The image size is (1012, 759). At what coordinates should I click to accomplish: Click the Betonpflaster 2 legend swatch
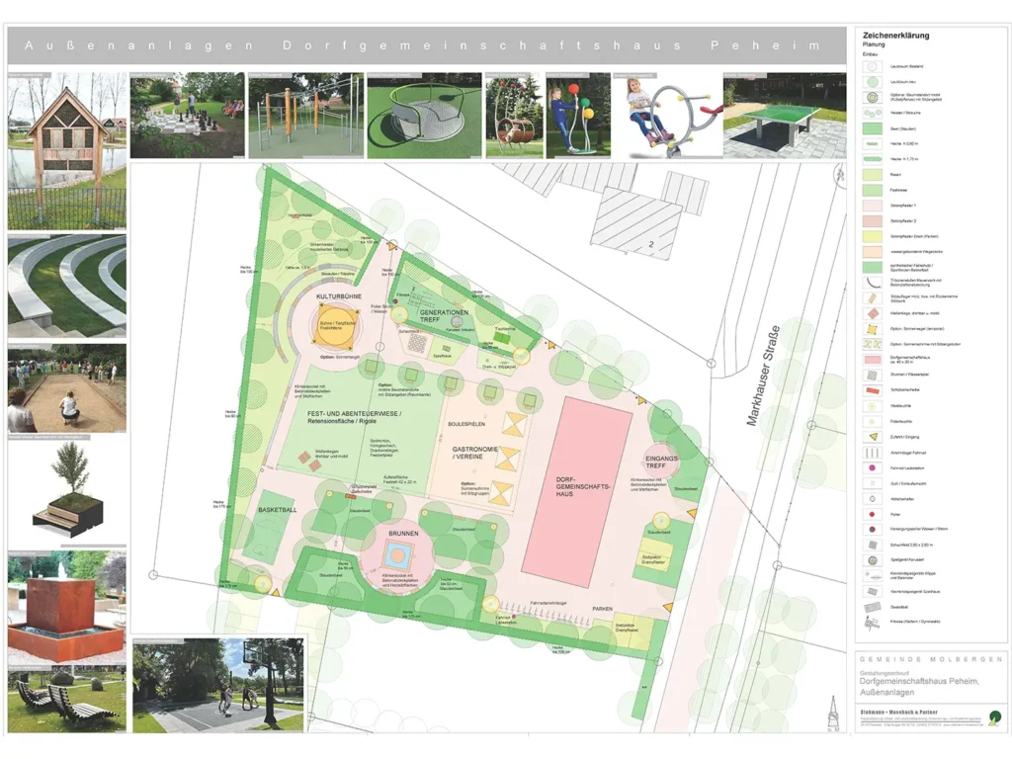tap(872, 220)
